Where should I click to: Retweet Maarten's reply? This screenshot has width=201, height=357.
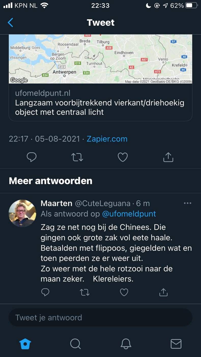[x=84, y=292]
